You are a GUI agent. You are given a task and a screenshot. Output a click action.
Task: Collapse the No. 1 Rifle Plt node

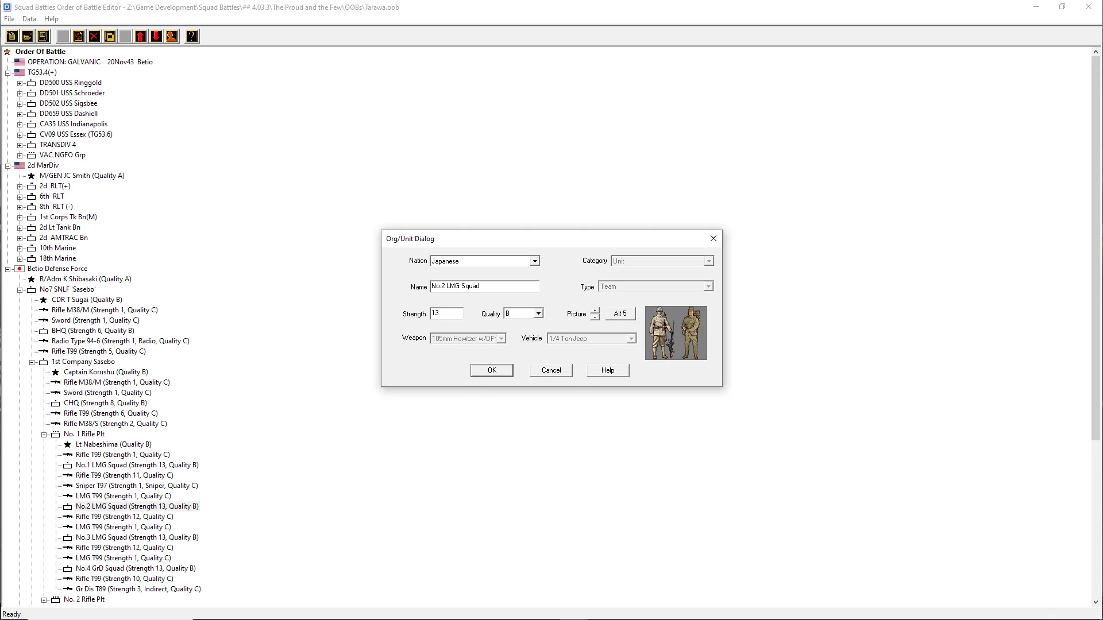(44, 435)
